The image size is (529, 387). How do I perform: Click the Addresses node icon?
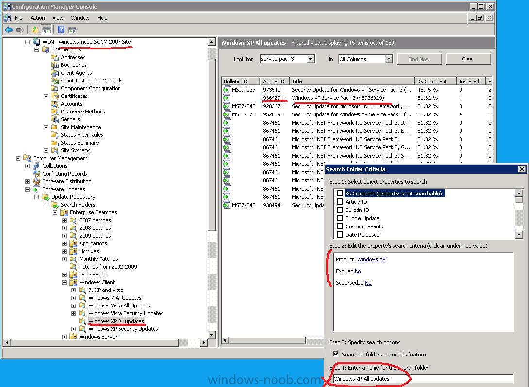click(x=55, y=57)
